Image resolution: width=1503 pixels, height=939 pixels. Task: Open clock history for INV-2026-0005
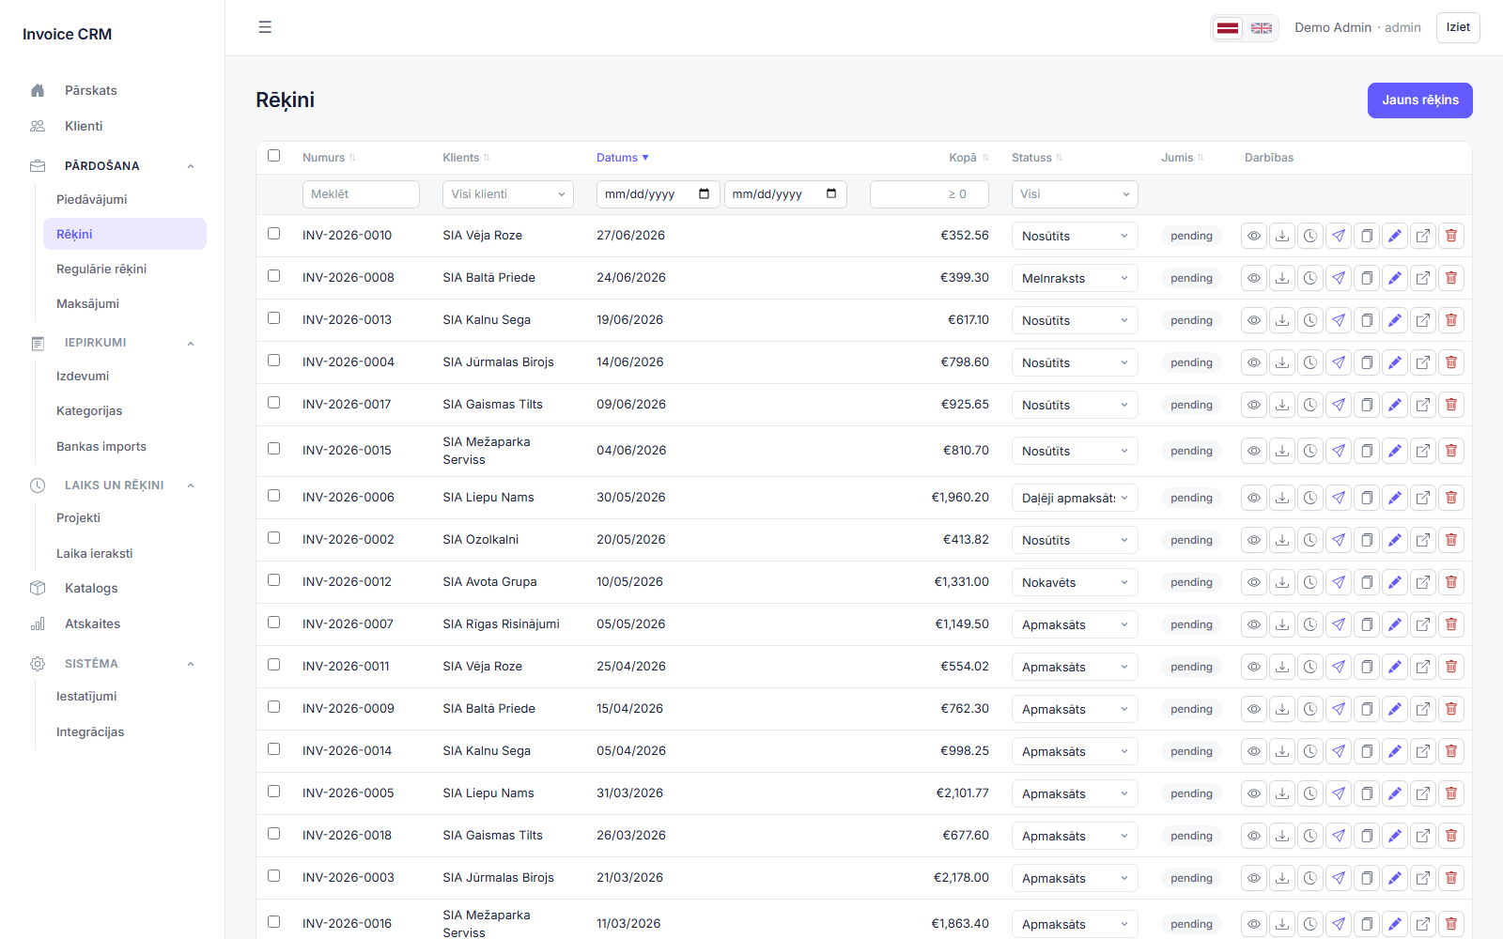pyautogui.click(x=1310, y=793)
